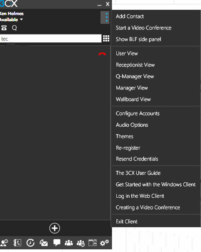Open Creating a Video Conference guide
201x252 pixels.
coord(148,207)
